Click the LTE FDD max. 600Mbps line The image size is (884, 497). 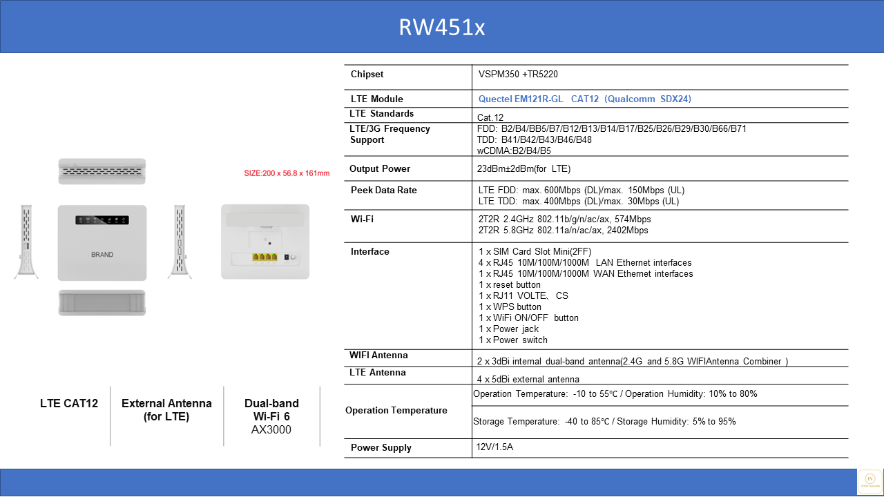[582, 190]
